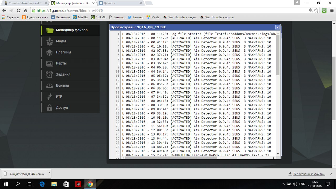Open Windows taskbar search
Viewport: 336px width, 189px height.
(x=18, y=184)
